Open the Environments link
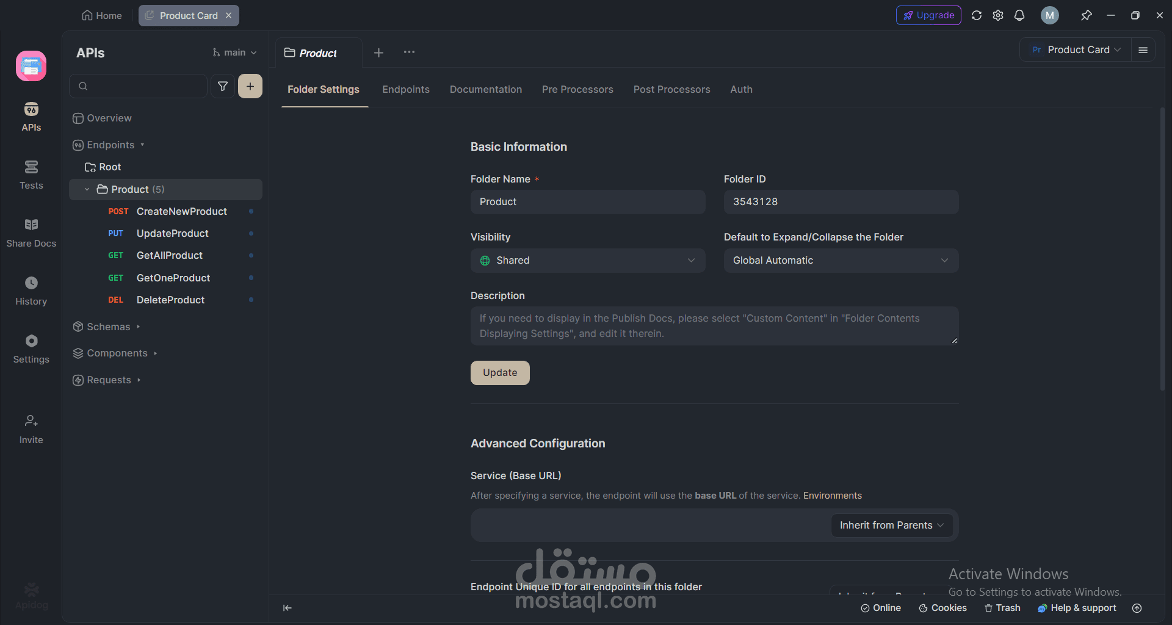The image size is (1172, 625). pos(832,496)
